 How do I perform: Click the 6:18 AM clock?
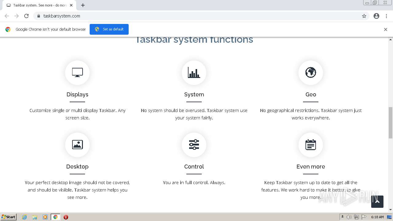click(x=377, y=217)
